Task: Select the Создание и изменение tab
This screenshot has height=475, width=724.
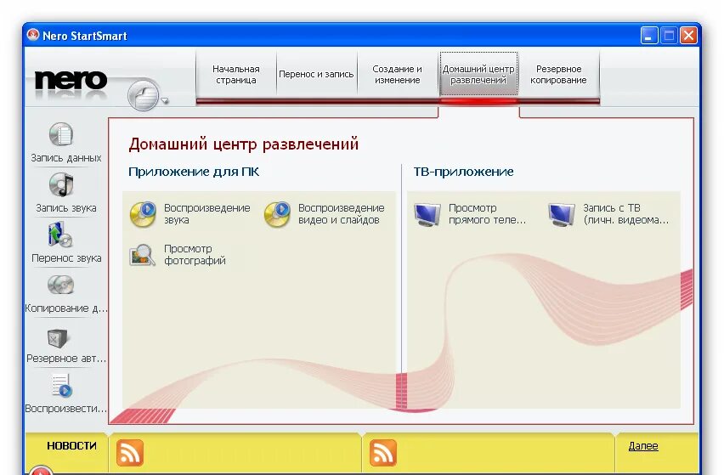Action: [397, 74]
